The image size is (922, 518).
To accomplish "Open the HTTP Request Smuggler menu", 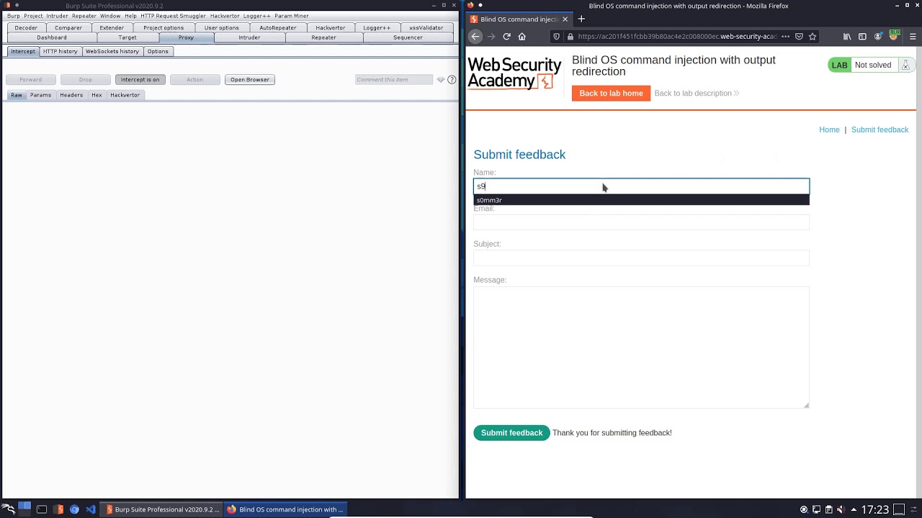I will (x=173, y=16).
